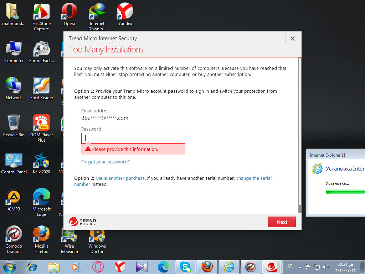Select the Internet Download Manager desktop icon

pyautogui.click(x=97, y=17)
